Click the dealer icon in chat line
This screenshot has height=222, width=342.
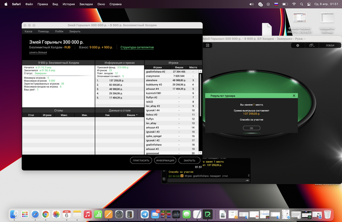pos(182,176)
